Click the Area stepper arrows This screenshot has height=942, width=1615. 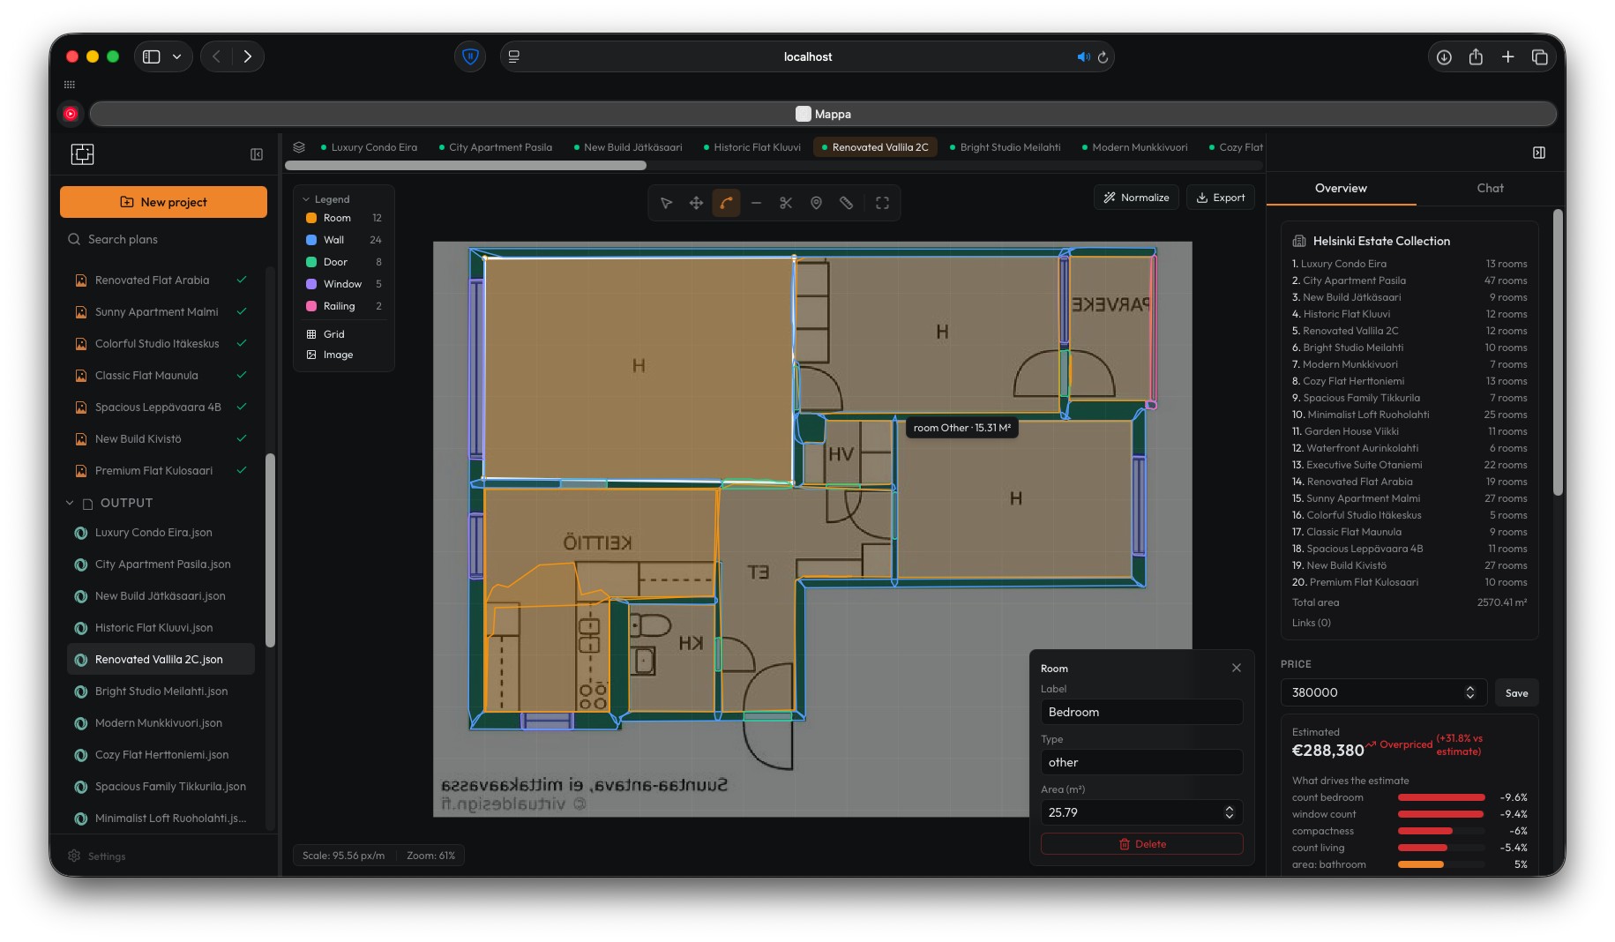[1230, 812]
